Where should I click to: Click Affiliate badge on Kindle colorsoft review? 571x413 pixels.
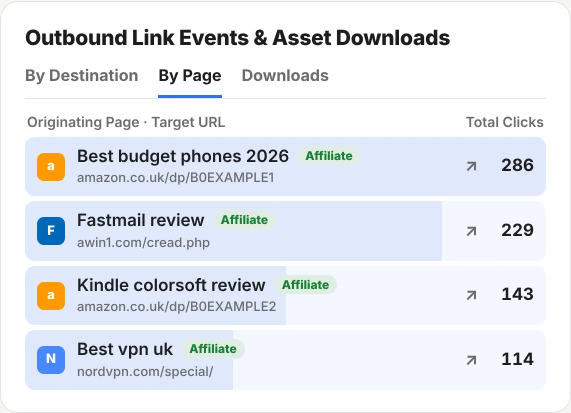click(305, 285)
